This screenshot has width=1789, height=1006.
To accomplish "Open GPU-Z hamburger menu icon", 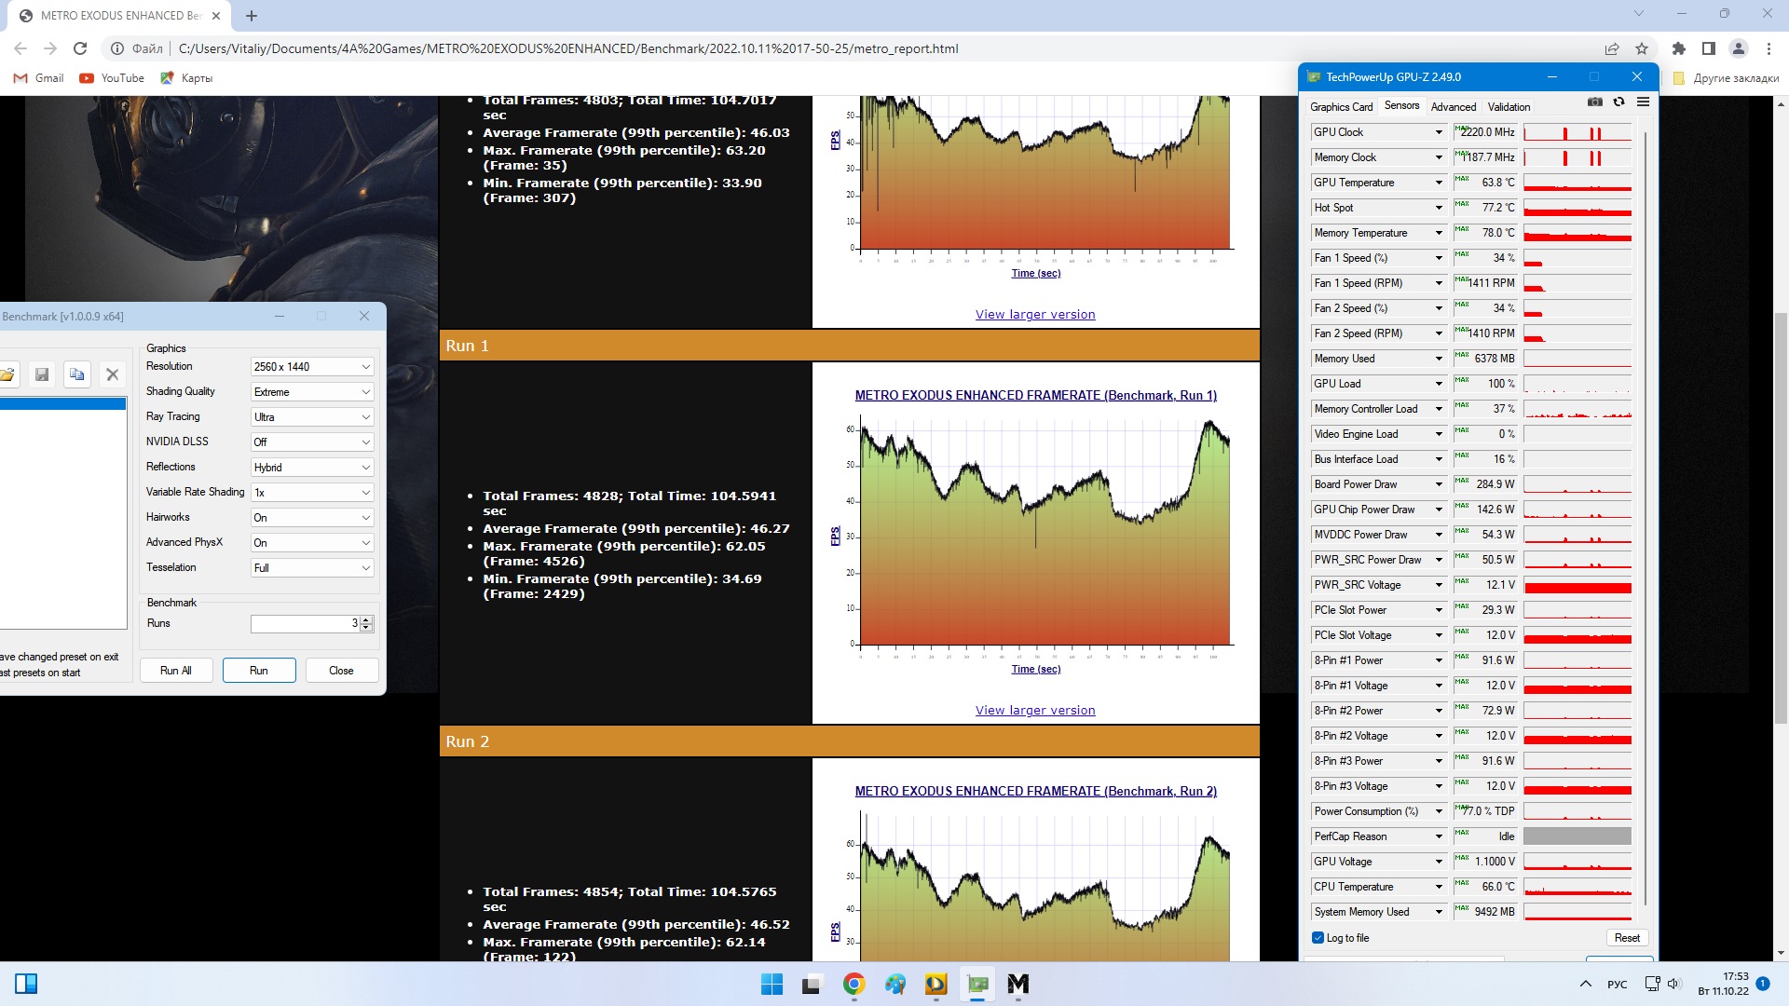I will pos(1643,102).
